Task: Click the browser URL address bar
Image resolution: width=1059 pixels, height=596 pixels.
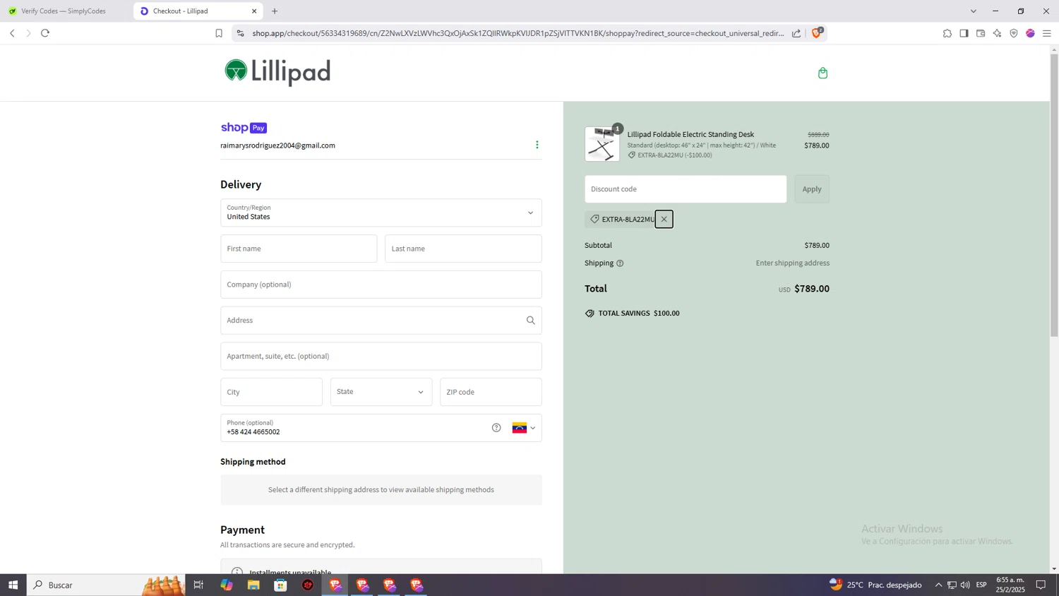Action: [x=517, y=33]
